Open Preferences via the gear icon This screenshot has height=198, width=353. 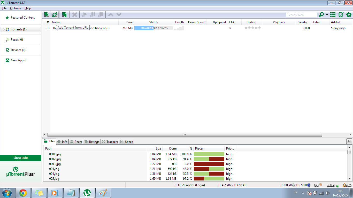349,15
